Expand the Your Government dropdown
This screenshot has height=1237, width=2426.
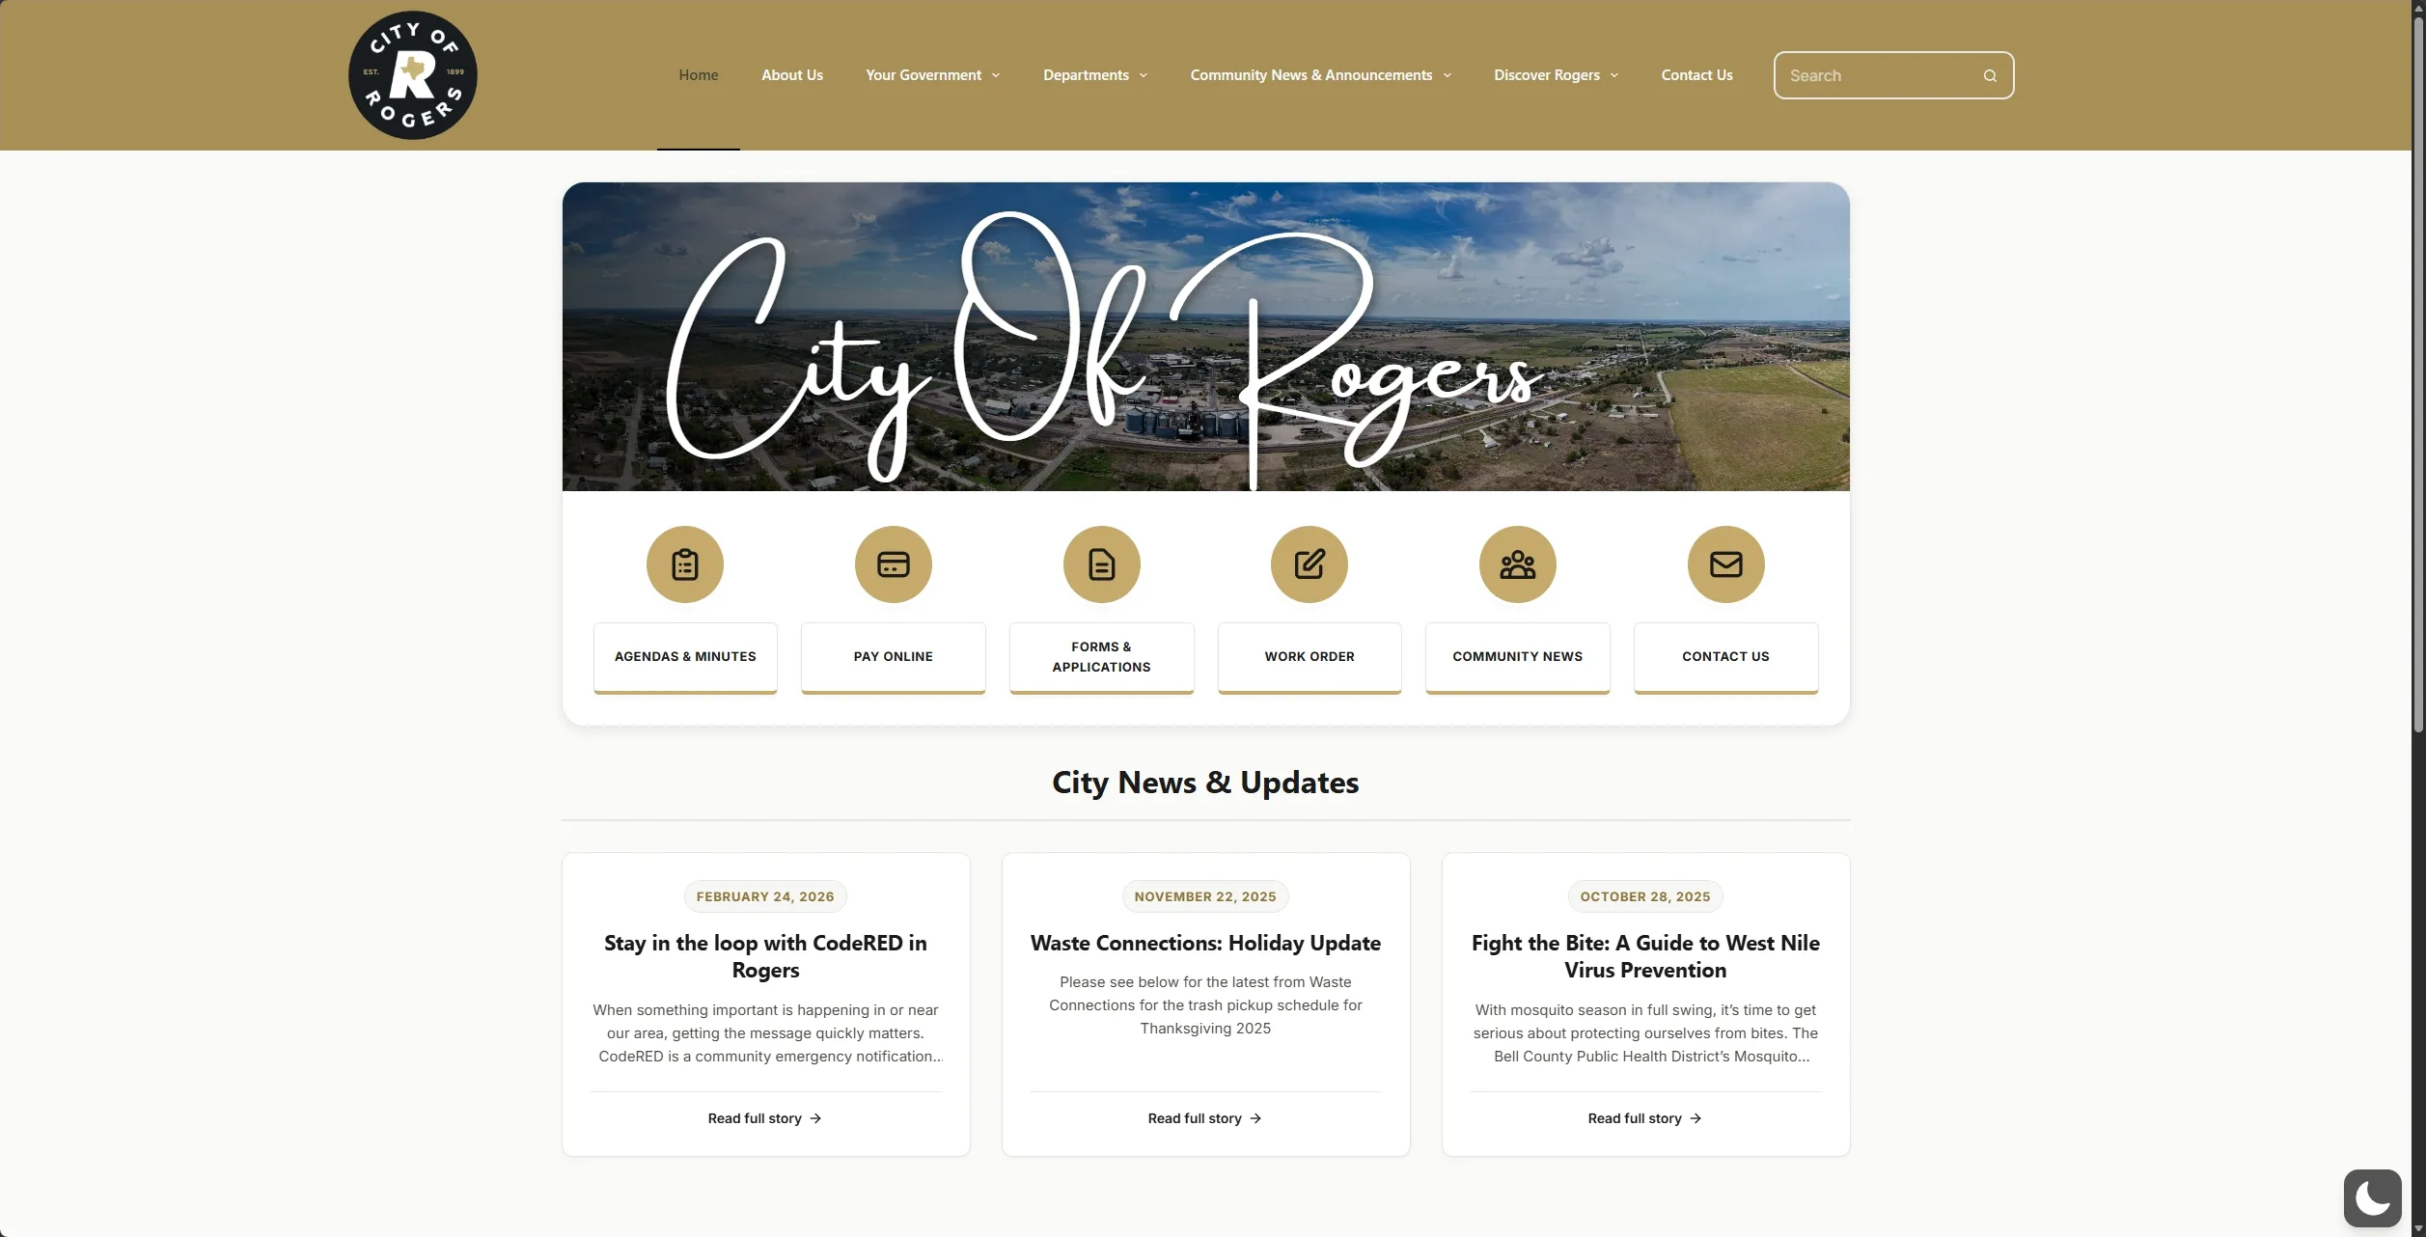[930, 74]
